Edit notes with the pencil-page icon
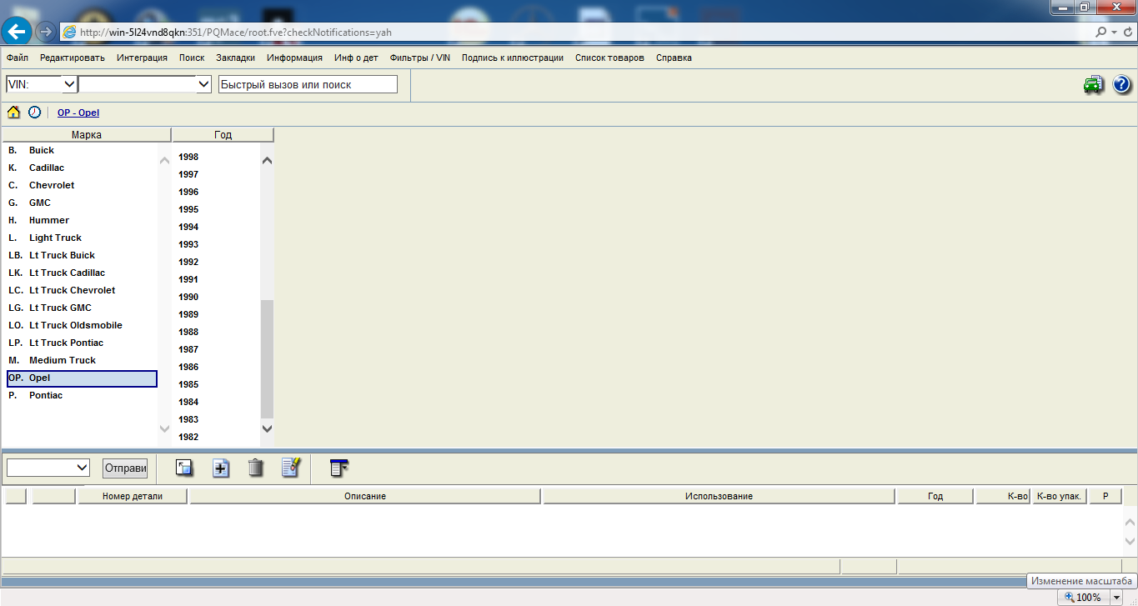 [291, 468]
